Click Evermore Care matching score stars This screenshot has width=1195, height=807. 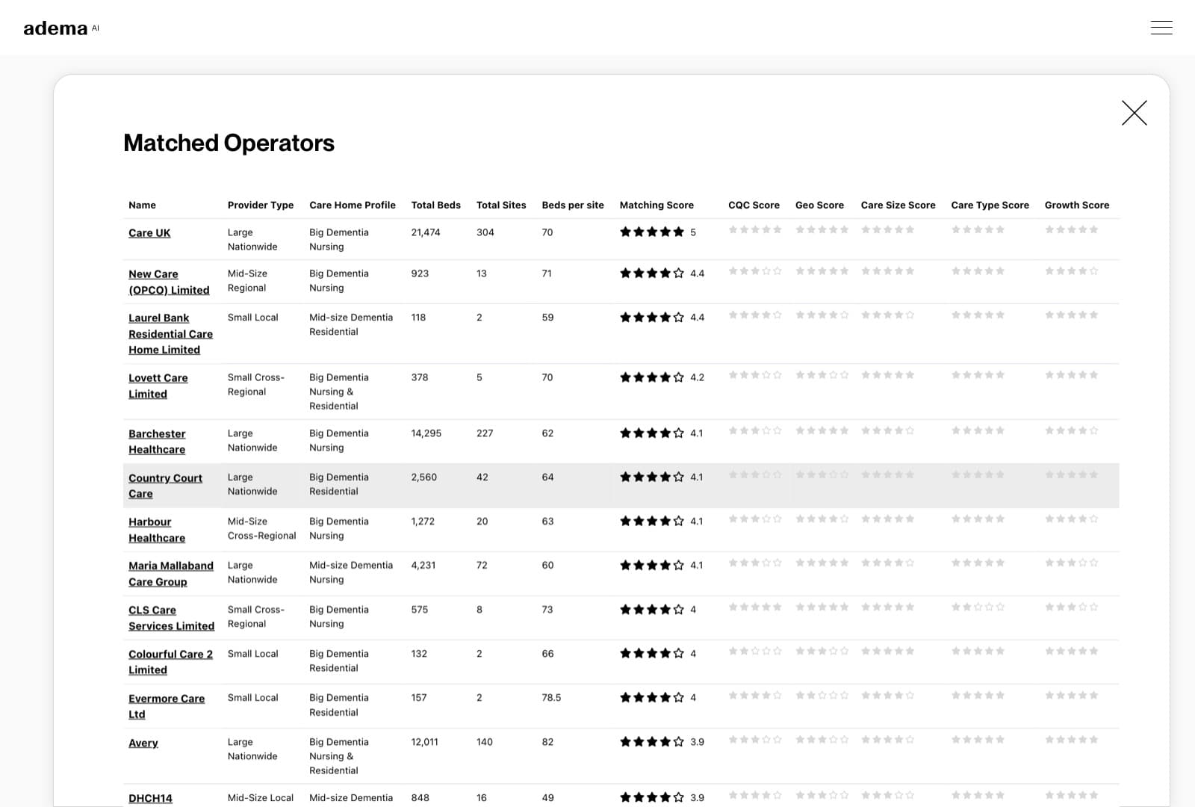pos(652,697)
